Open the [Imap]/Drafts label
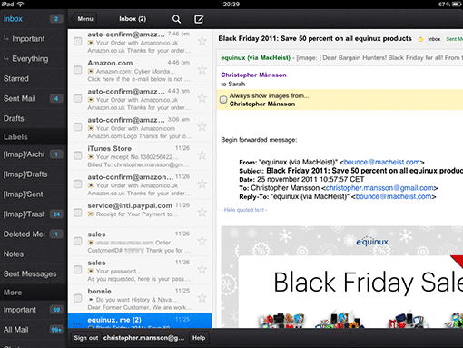 [34, 174]
